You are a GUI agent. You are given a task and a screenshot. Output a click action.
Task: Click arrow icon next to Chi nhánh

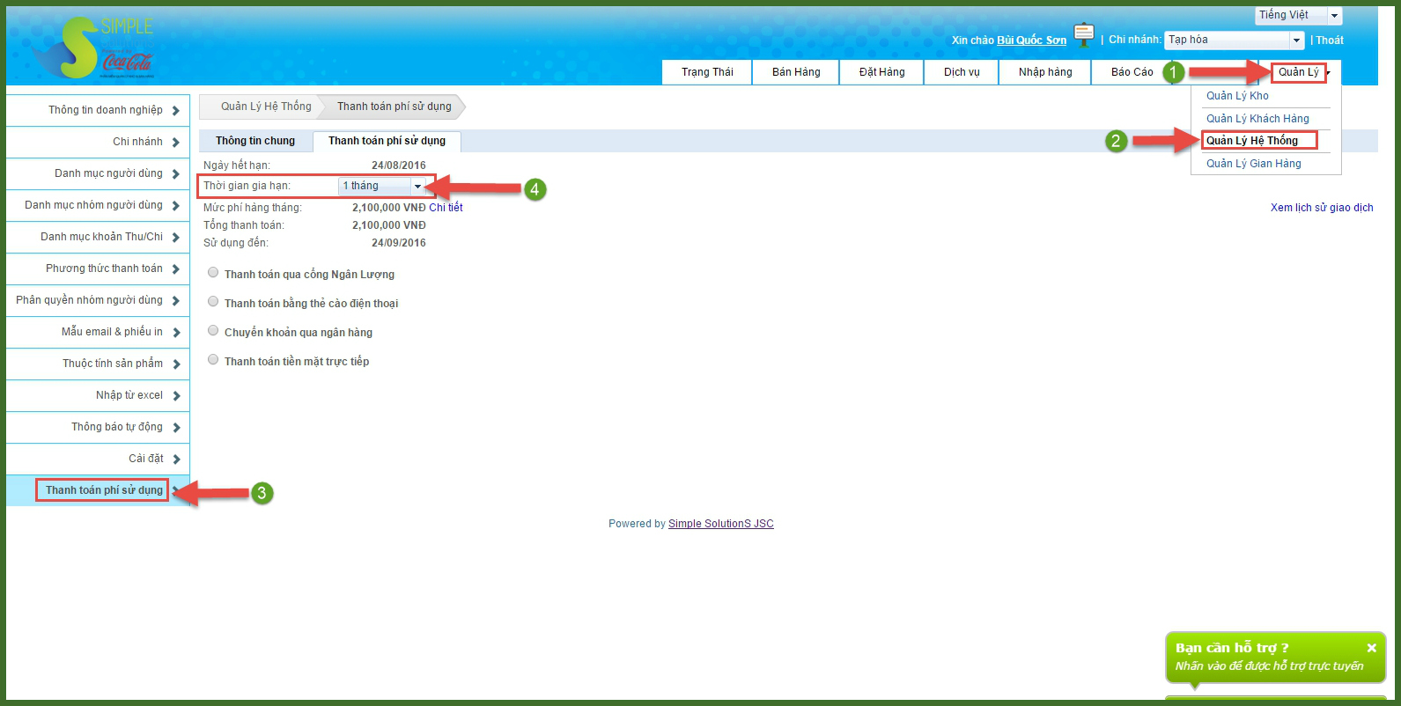tap(176, 143)
